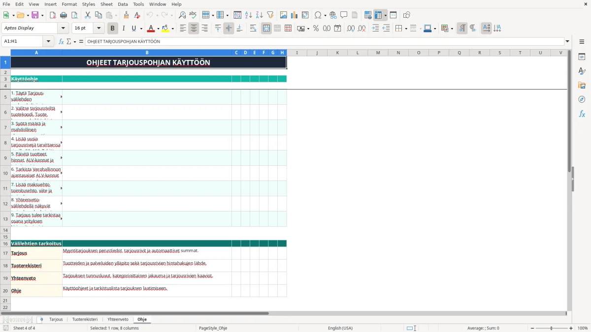Open background color dropdown arrow

(x=172, y=29)
